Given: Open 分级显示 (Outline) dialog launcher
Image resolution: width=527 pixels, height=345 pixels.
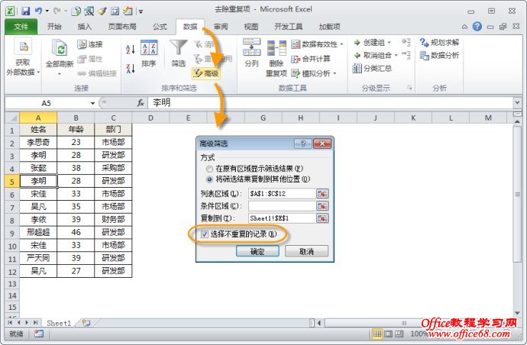Looking at the screenshot, I should click(409, 88).
